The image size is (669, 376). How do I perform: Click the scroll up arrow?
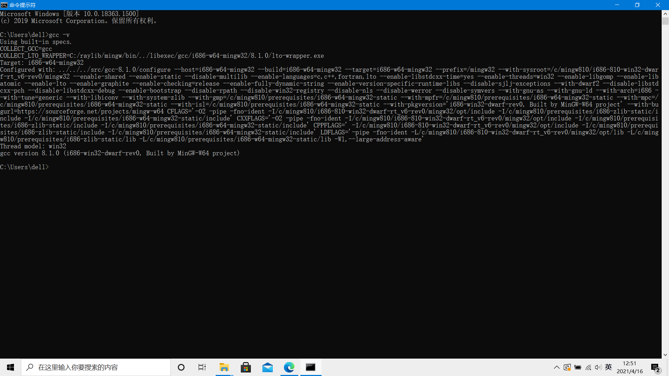(x=665, y=14)
